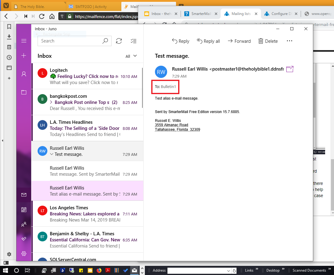
Task: Click Forward in the message toolbar
Action: point(239,41)
